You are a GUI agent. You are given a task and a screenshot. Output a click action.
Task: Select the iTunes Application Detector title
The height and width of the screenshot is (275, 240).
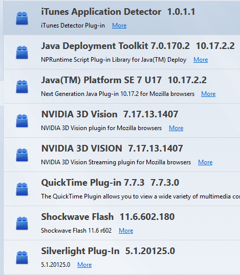click(101, 12)
